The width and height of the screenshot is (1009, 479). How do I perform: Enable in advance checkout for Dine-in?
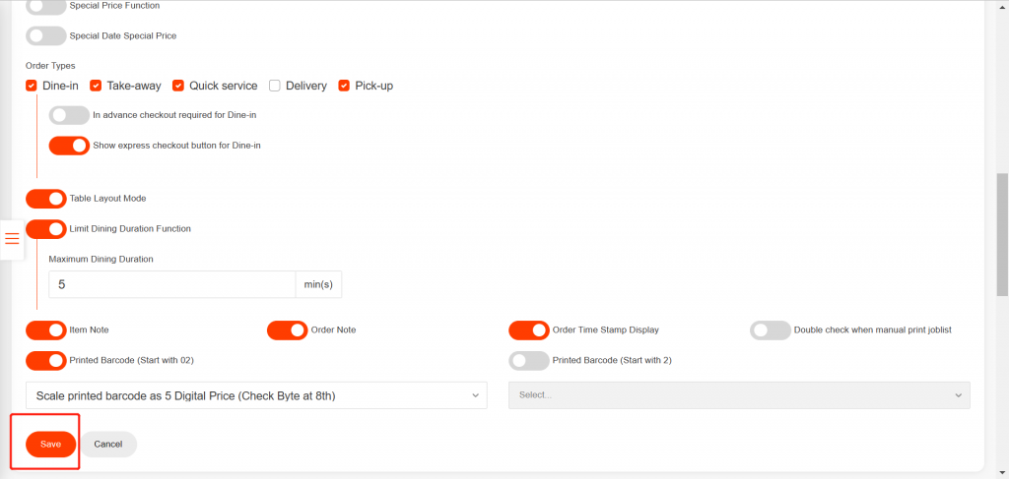69,115
